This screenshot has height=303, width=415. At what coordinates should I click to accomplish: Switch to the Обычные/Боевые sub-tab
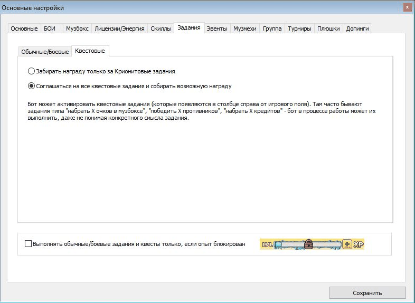click(45, 52)
